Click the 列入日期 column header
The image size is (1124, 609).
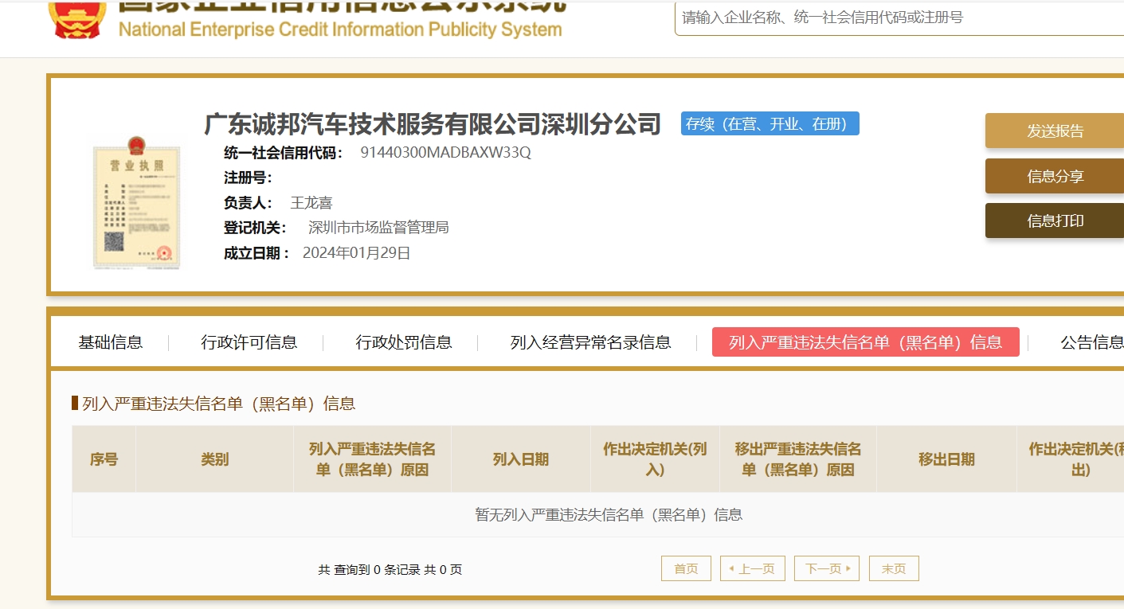tap(521, 459)
